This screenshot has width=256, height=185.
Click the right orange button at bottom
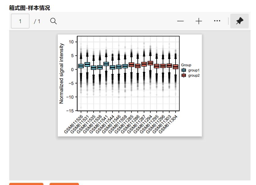(x=64, y=184)
